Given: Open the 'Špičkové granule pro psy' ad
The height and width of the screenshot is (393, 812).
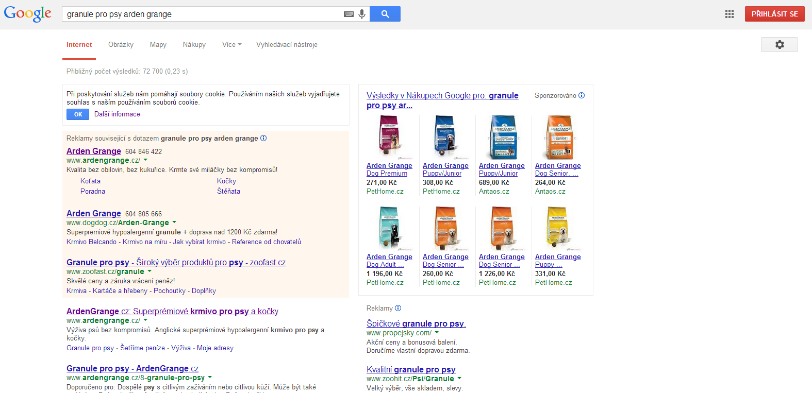Looking at the screenshot, I should pos(416,323).
